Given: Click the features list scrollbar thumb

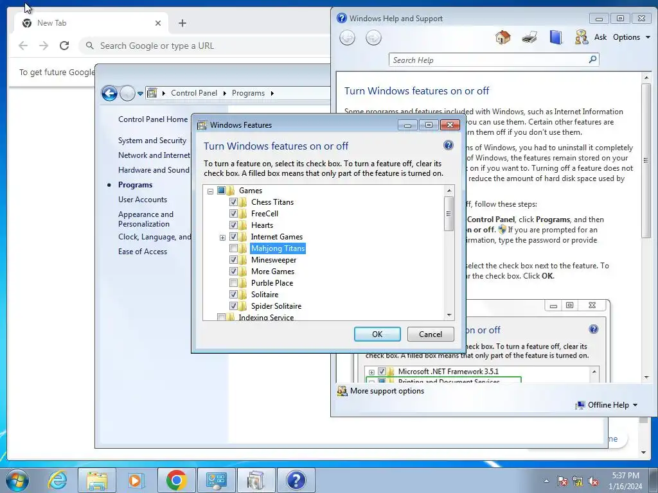Looking at the screenshot, I should pos(449,213).
